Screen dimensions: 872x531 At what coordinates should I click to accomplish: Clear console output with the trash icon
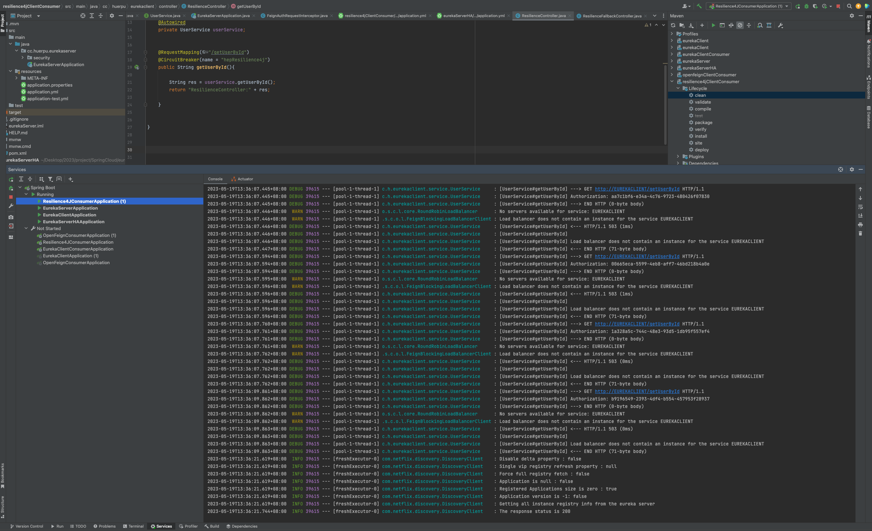(x=860, y=233)
